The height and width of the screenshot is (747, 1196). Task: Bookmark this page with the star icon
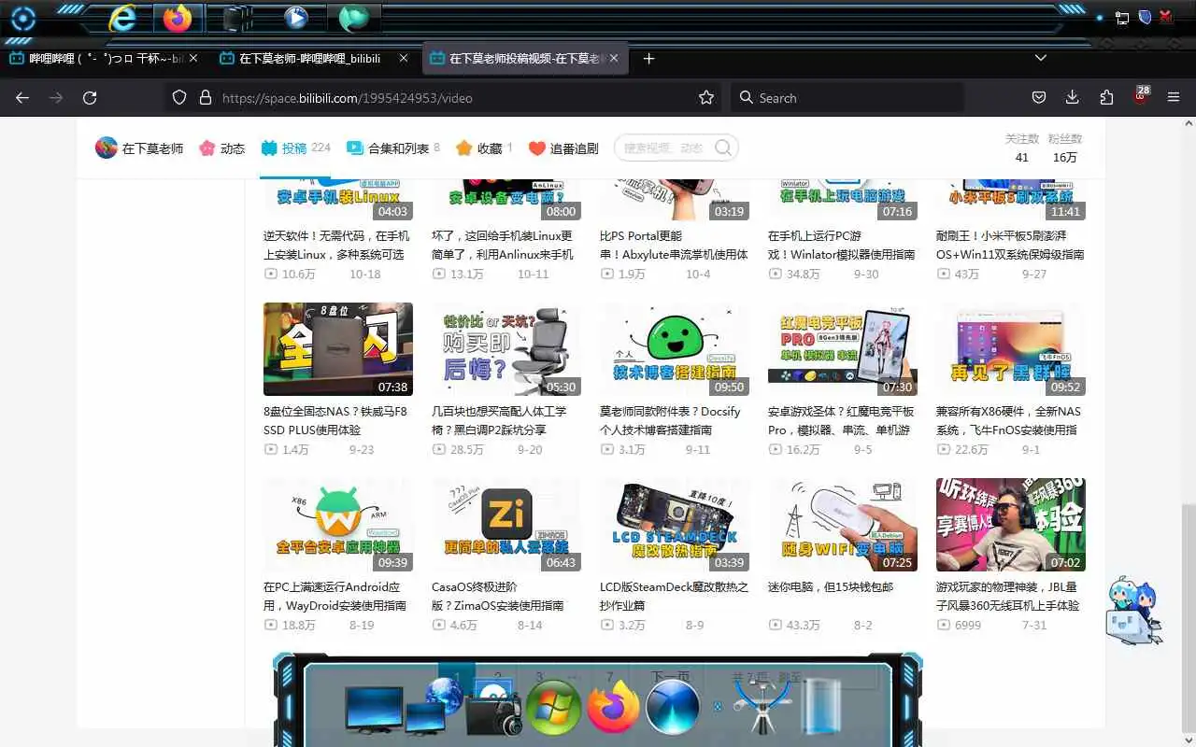[x=706, y=97]
